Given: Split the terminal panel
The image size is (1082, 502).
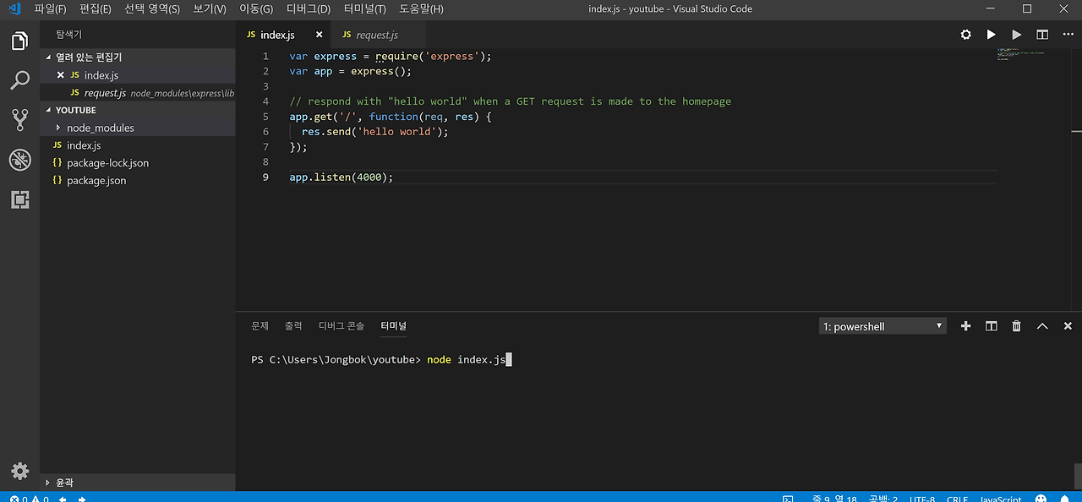Looking at the screenshot, I should pyautogui.click(x=992, y=326).
